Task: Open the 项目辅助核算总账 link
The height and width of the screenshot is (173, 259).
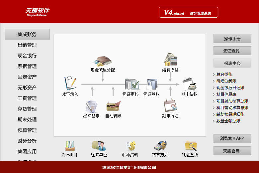Action: (232, 101)
